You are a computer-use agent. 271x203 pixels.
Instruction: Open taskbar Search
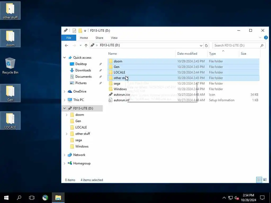[x=19, y=198]
